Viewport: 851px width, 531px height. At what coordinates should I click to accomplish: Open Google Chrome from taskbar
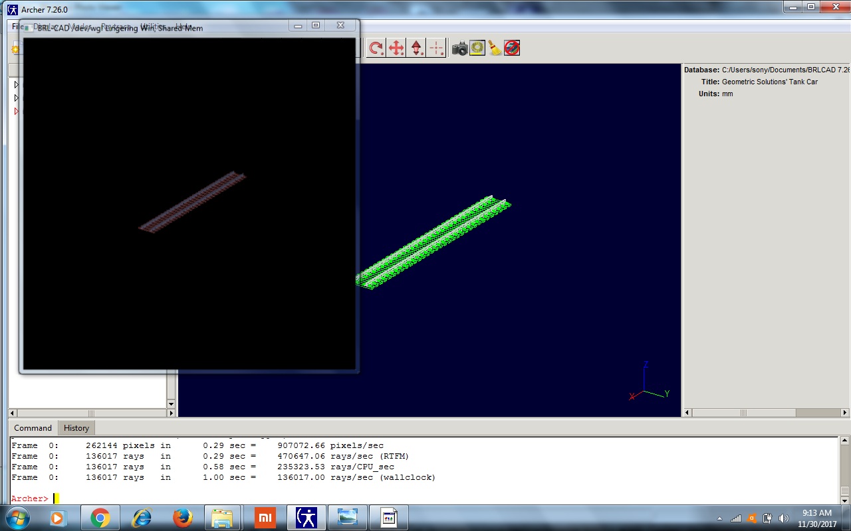(x=100, y=518)
